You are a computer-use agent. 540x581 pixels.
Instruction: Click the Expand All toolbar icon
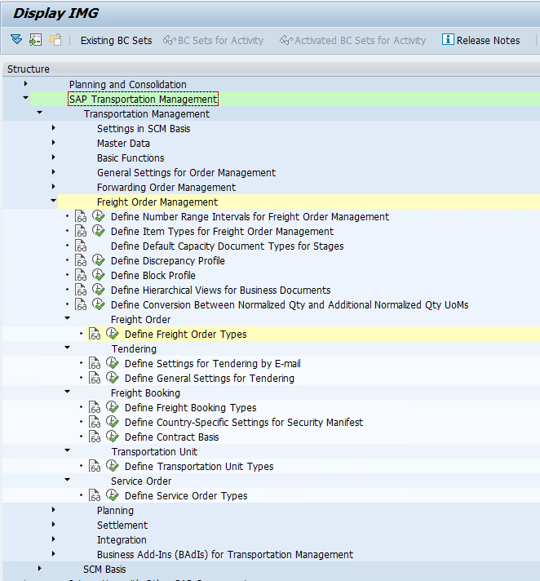pyautogui.click(x=16, y=39)
